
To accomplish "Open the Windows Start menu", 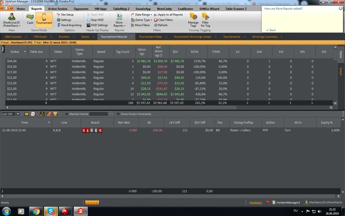I will 6,212.
